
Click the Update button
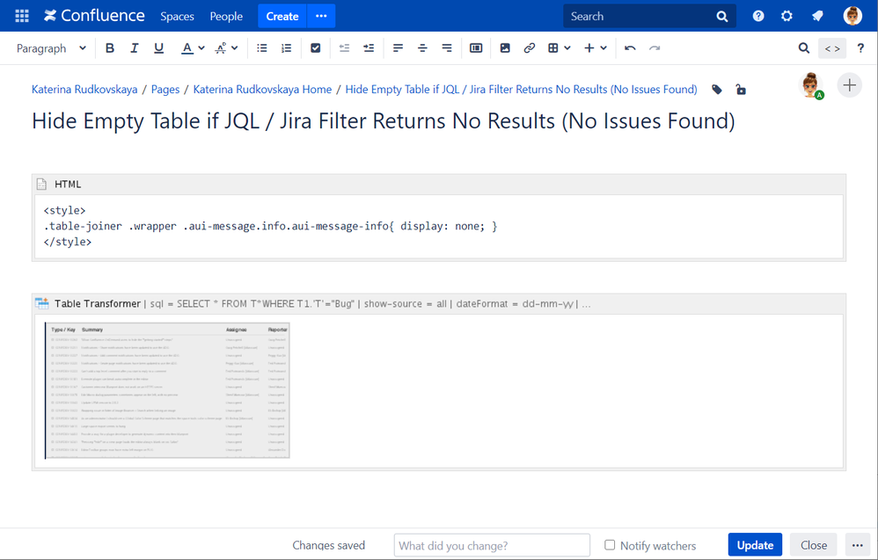coord(755,545)
